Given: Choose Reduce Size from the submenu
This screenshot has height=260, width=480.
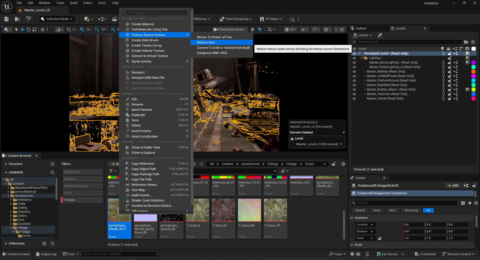Looking at the screenshot, I should tap(206, 42).
